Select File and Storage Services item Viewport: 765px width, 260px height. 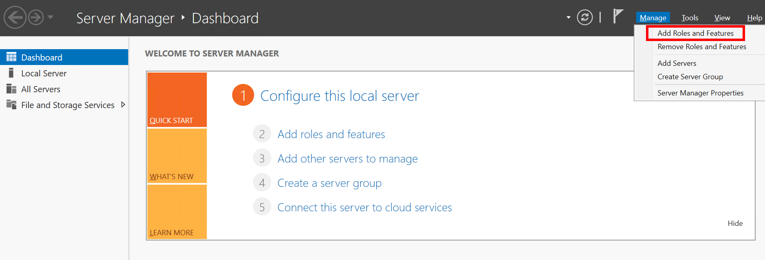(x=64, y=105)
